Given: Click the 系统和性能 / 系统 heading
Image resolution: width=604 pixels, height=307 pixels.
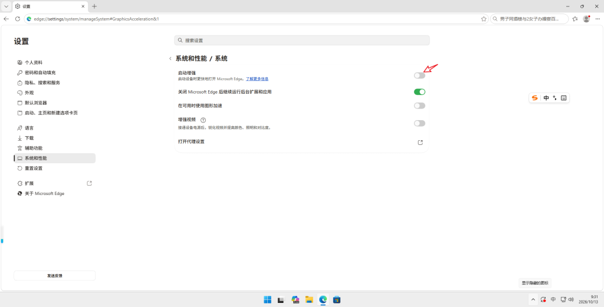Looking at the screenshot, I should click(202, 58).
